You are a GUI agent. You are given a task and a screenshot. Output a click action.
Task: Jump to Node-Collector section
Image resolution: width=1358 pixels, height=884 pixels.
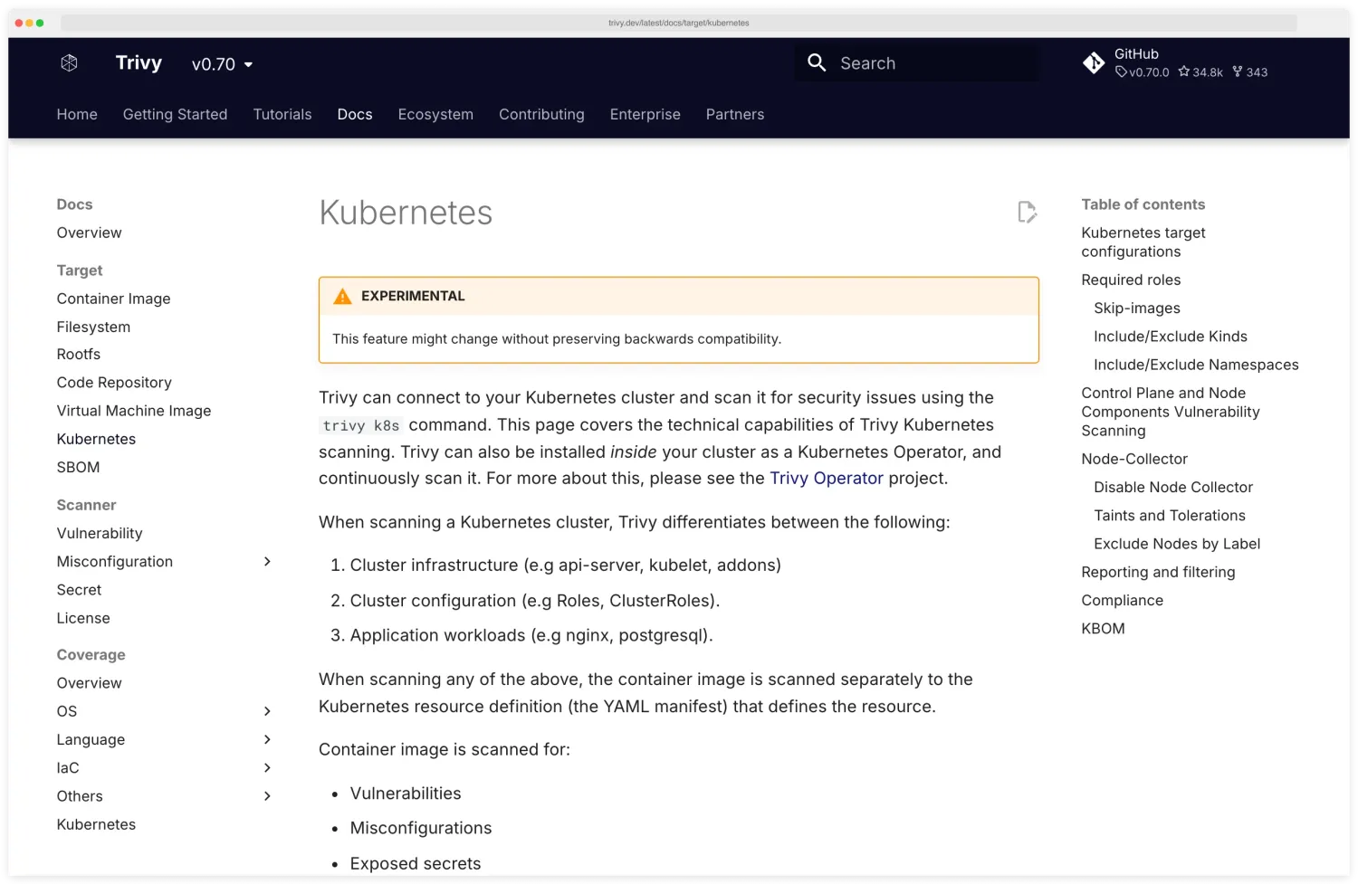pyautogui.click(x=1133, y=459)
